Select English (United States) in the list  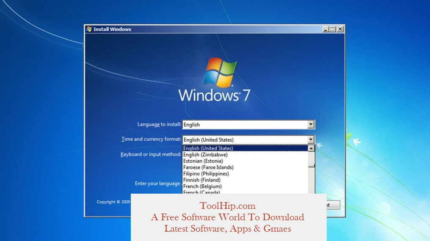click(245, 148)
